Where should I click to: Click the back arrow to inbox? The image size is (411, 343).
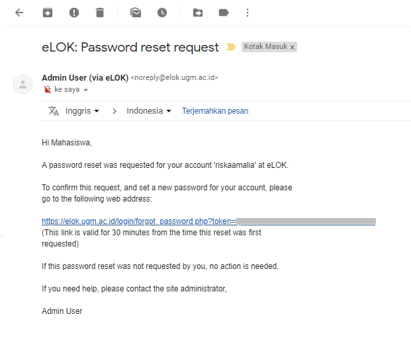(19, 13)
